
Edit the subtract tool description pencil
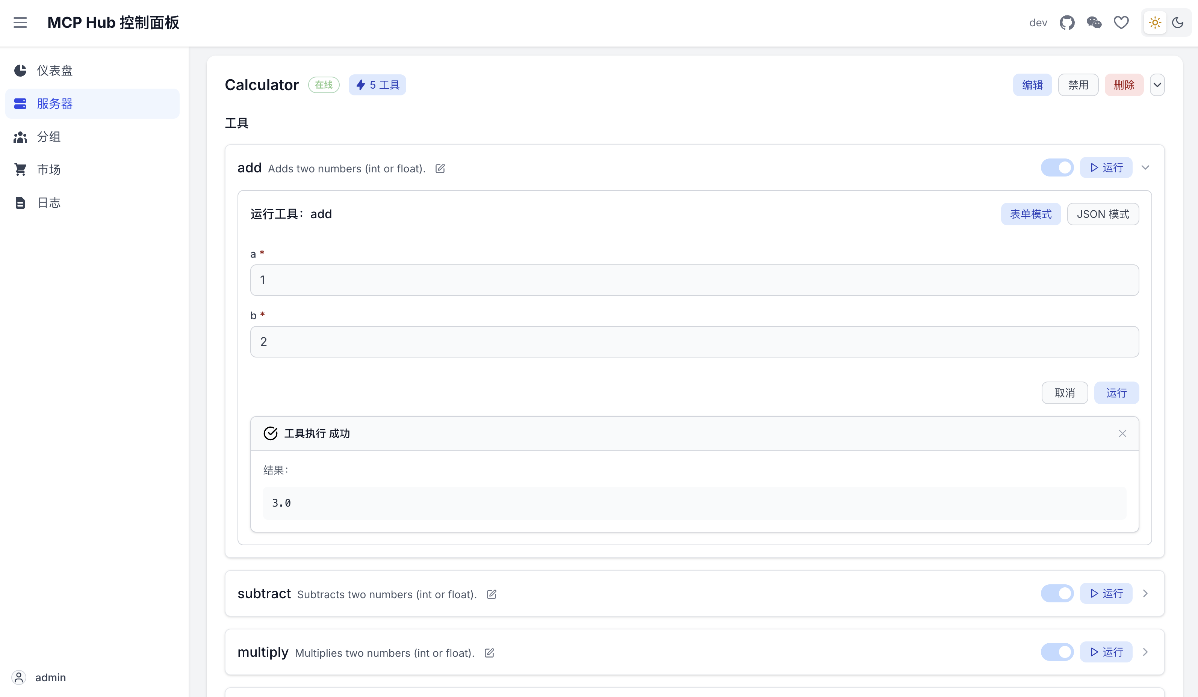(x=492, y=594)
